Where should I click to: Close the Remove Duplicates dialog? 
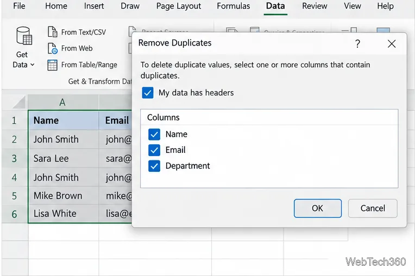[392, 43]
